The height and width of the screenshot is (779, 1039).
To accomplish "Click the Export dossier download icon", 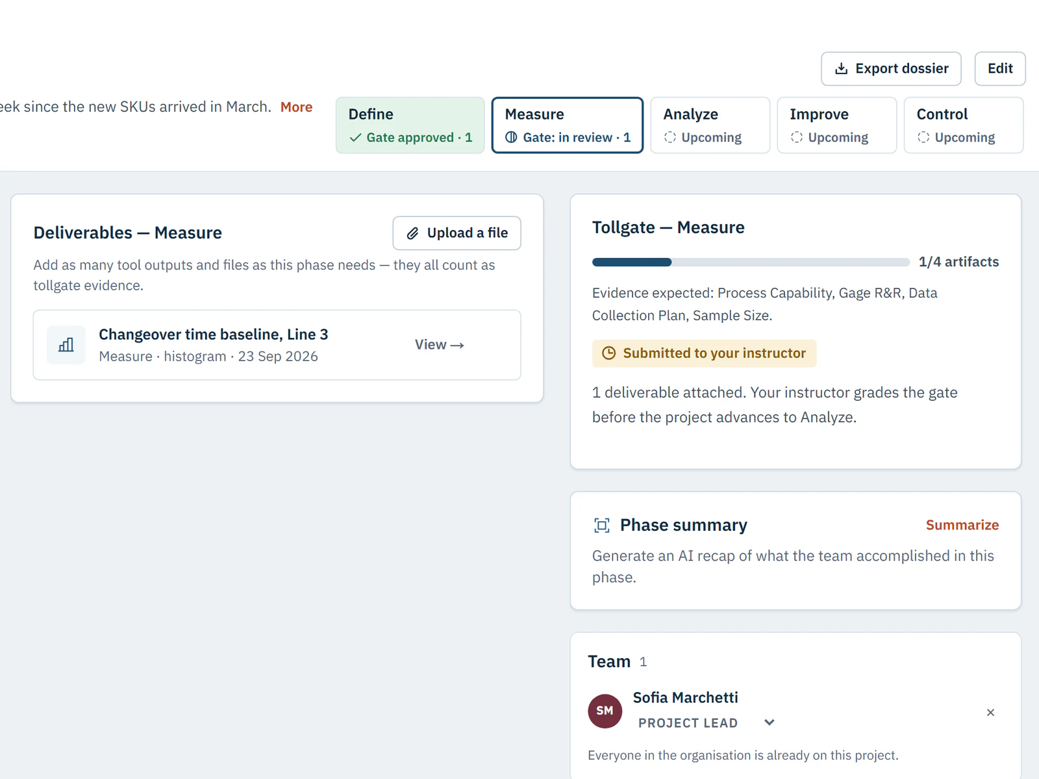I will point(841,69).
